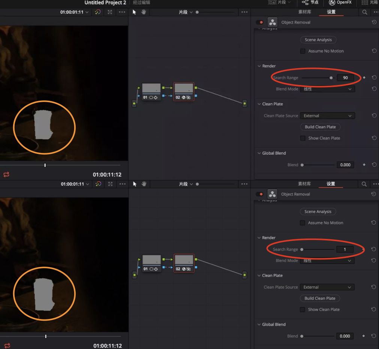This screenshot has width=379, height=349.
Task: Reset Search Range where its value is 90
Action: click(x=374, y=78)
